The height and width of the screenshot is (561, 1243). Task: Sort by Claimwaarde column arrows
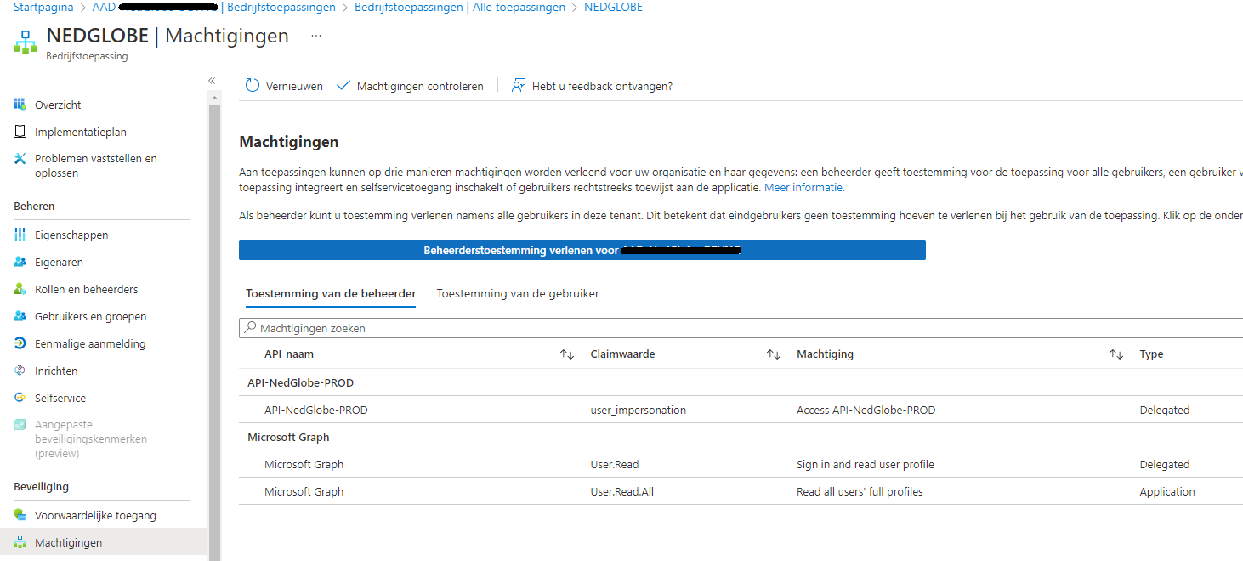[x=774, y=354]
